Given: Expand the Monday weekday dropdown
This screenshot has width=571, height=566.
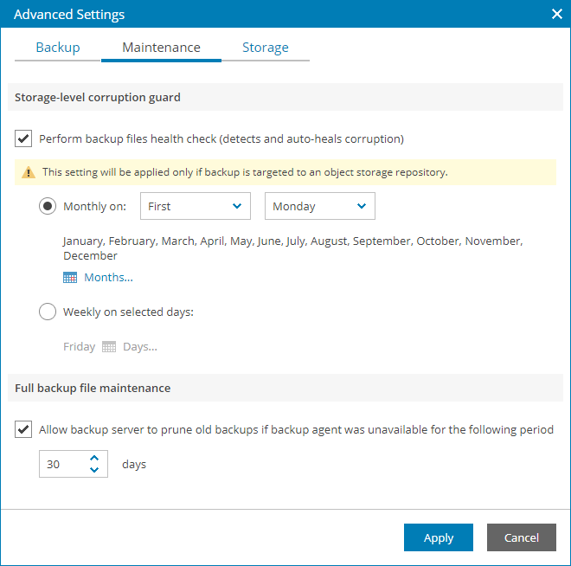Looking at the screenshot, I should tap(319, 207).
